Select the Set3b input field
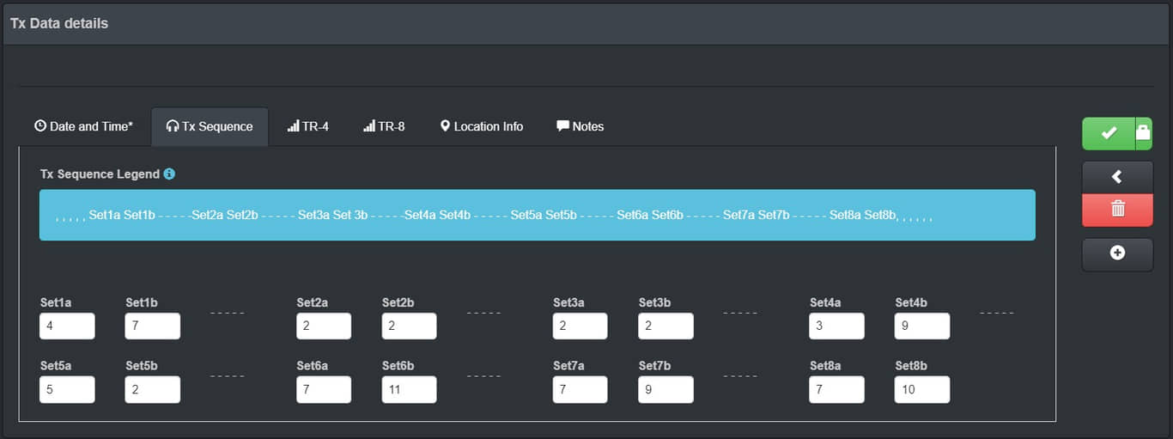The width and height of the screenshot is (1173, 439). (x=666, y=326)
